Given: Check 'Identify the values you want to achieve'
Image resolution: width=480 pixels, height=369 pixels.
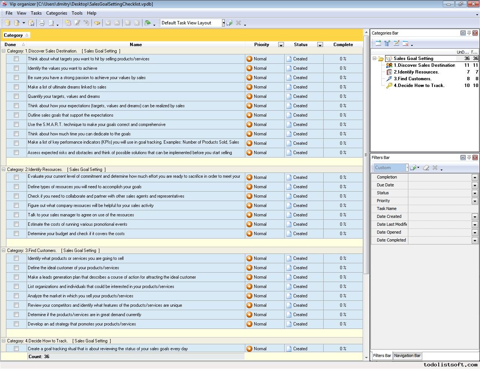Looking at the screenshot, I should click(x=16, y=68).
